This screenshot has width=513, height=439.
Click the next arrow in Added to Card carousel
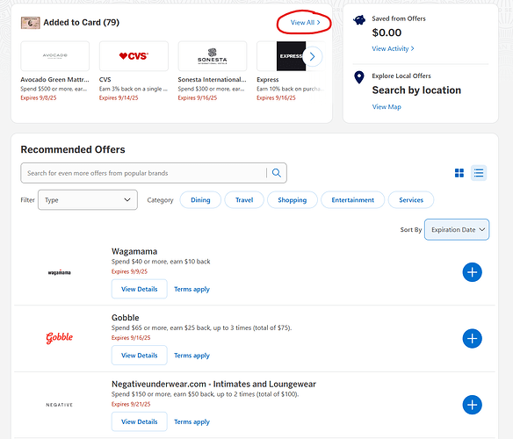pyautogui.click(x=312, y=57)
